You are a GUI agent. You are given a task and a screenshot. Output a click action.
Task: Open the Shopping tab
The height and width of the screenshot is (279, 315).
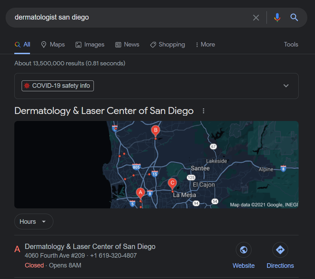click(167, 44)
